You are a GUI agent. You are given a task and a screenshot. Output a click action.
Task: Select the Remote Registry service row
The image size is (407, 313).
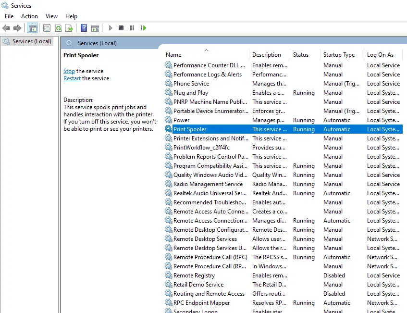click(194, 275)
